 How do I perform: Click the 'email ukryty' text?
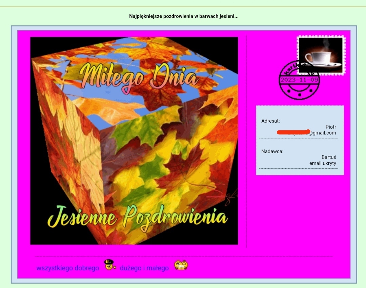[x=323, y=163]
